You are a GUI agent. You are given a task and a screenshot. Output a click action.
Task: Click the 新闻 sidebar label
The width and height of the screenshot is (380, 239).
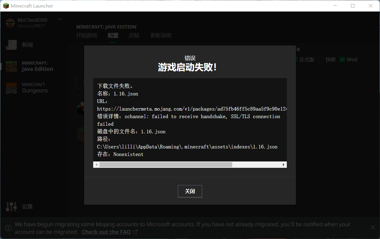click(x=27, y=45)
